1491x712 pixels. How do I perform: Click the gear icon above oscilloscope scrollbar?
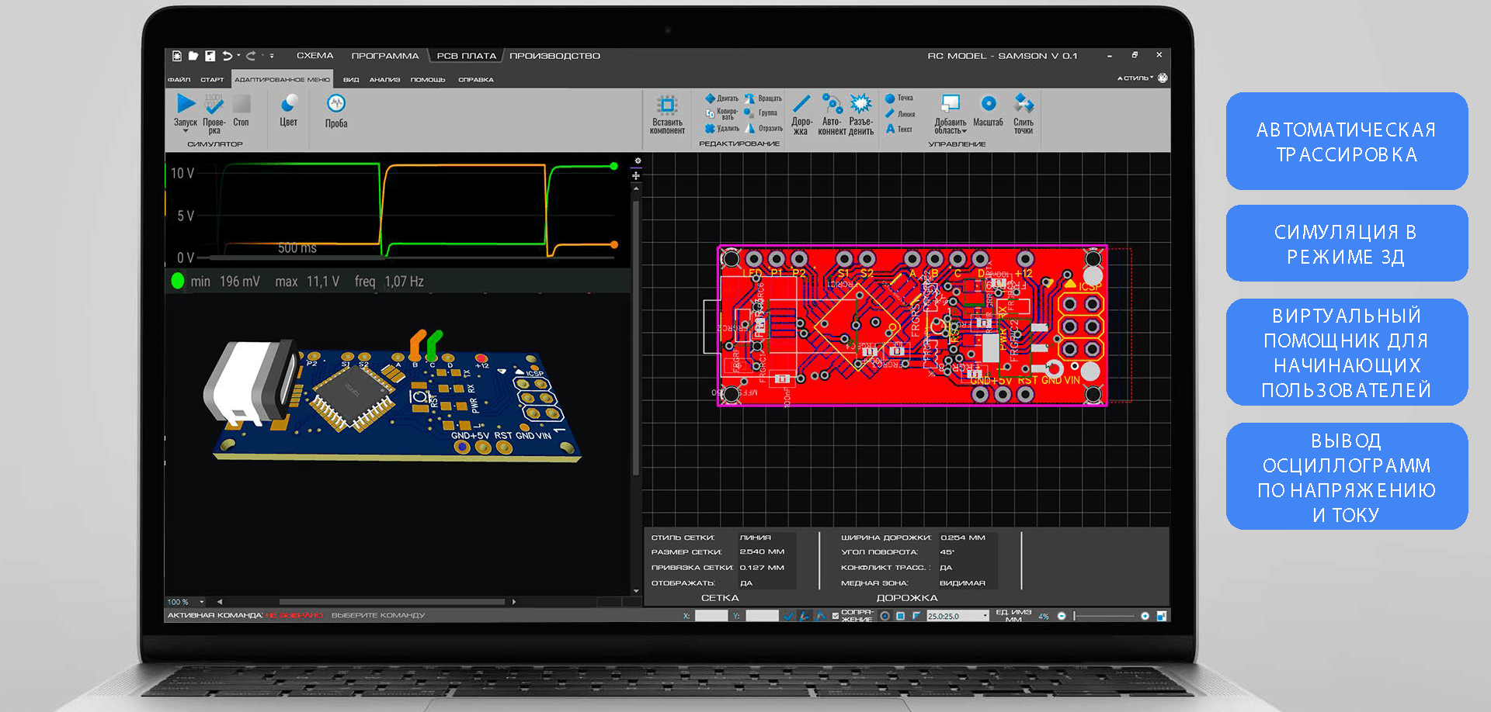(x=638, y=161)
